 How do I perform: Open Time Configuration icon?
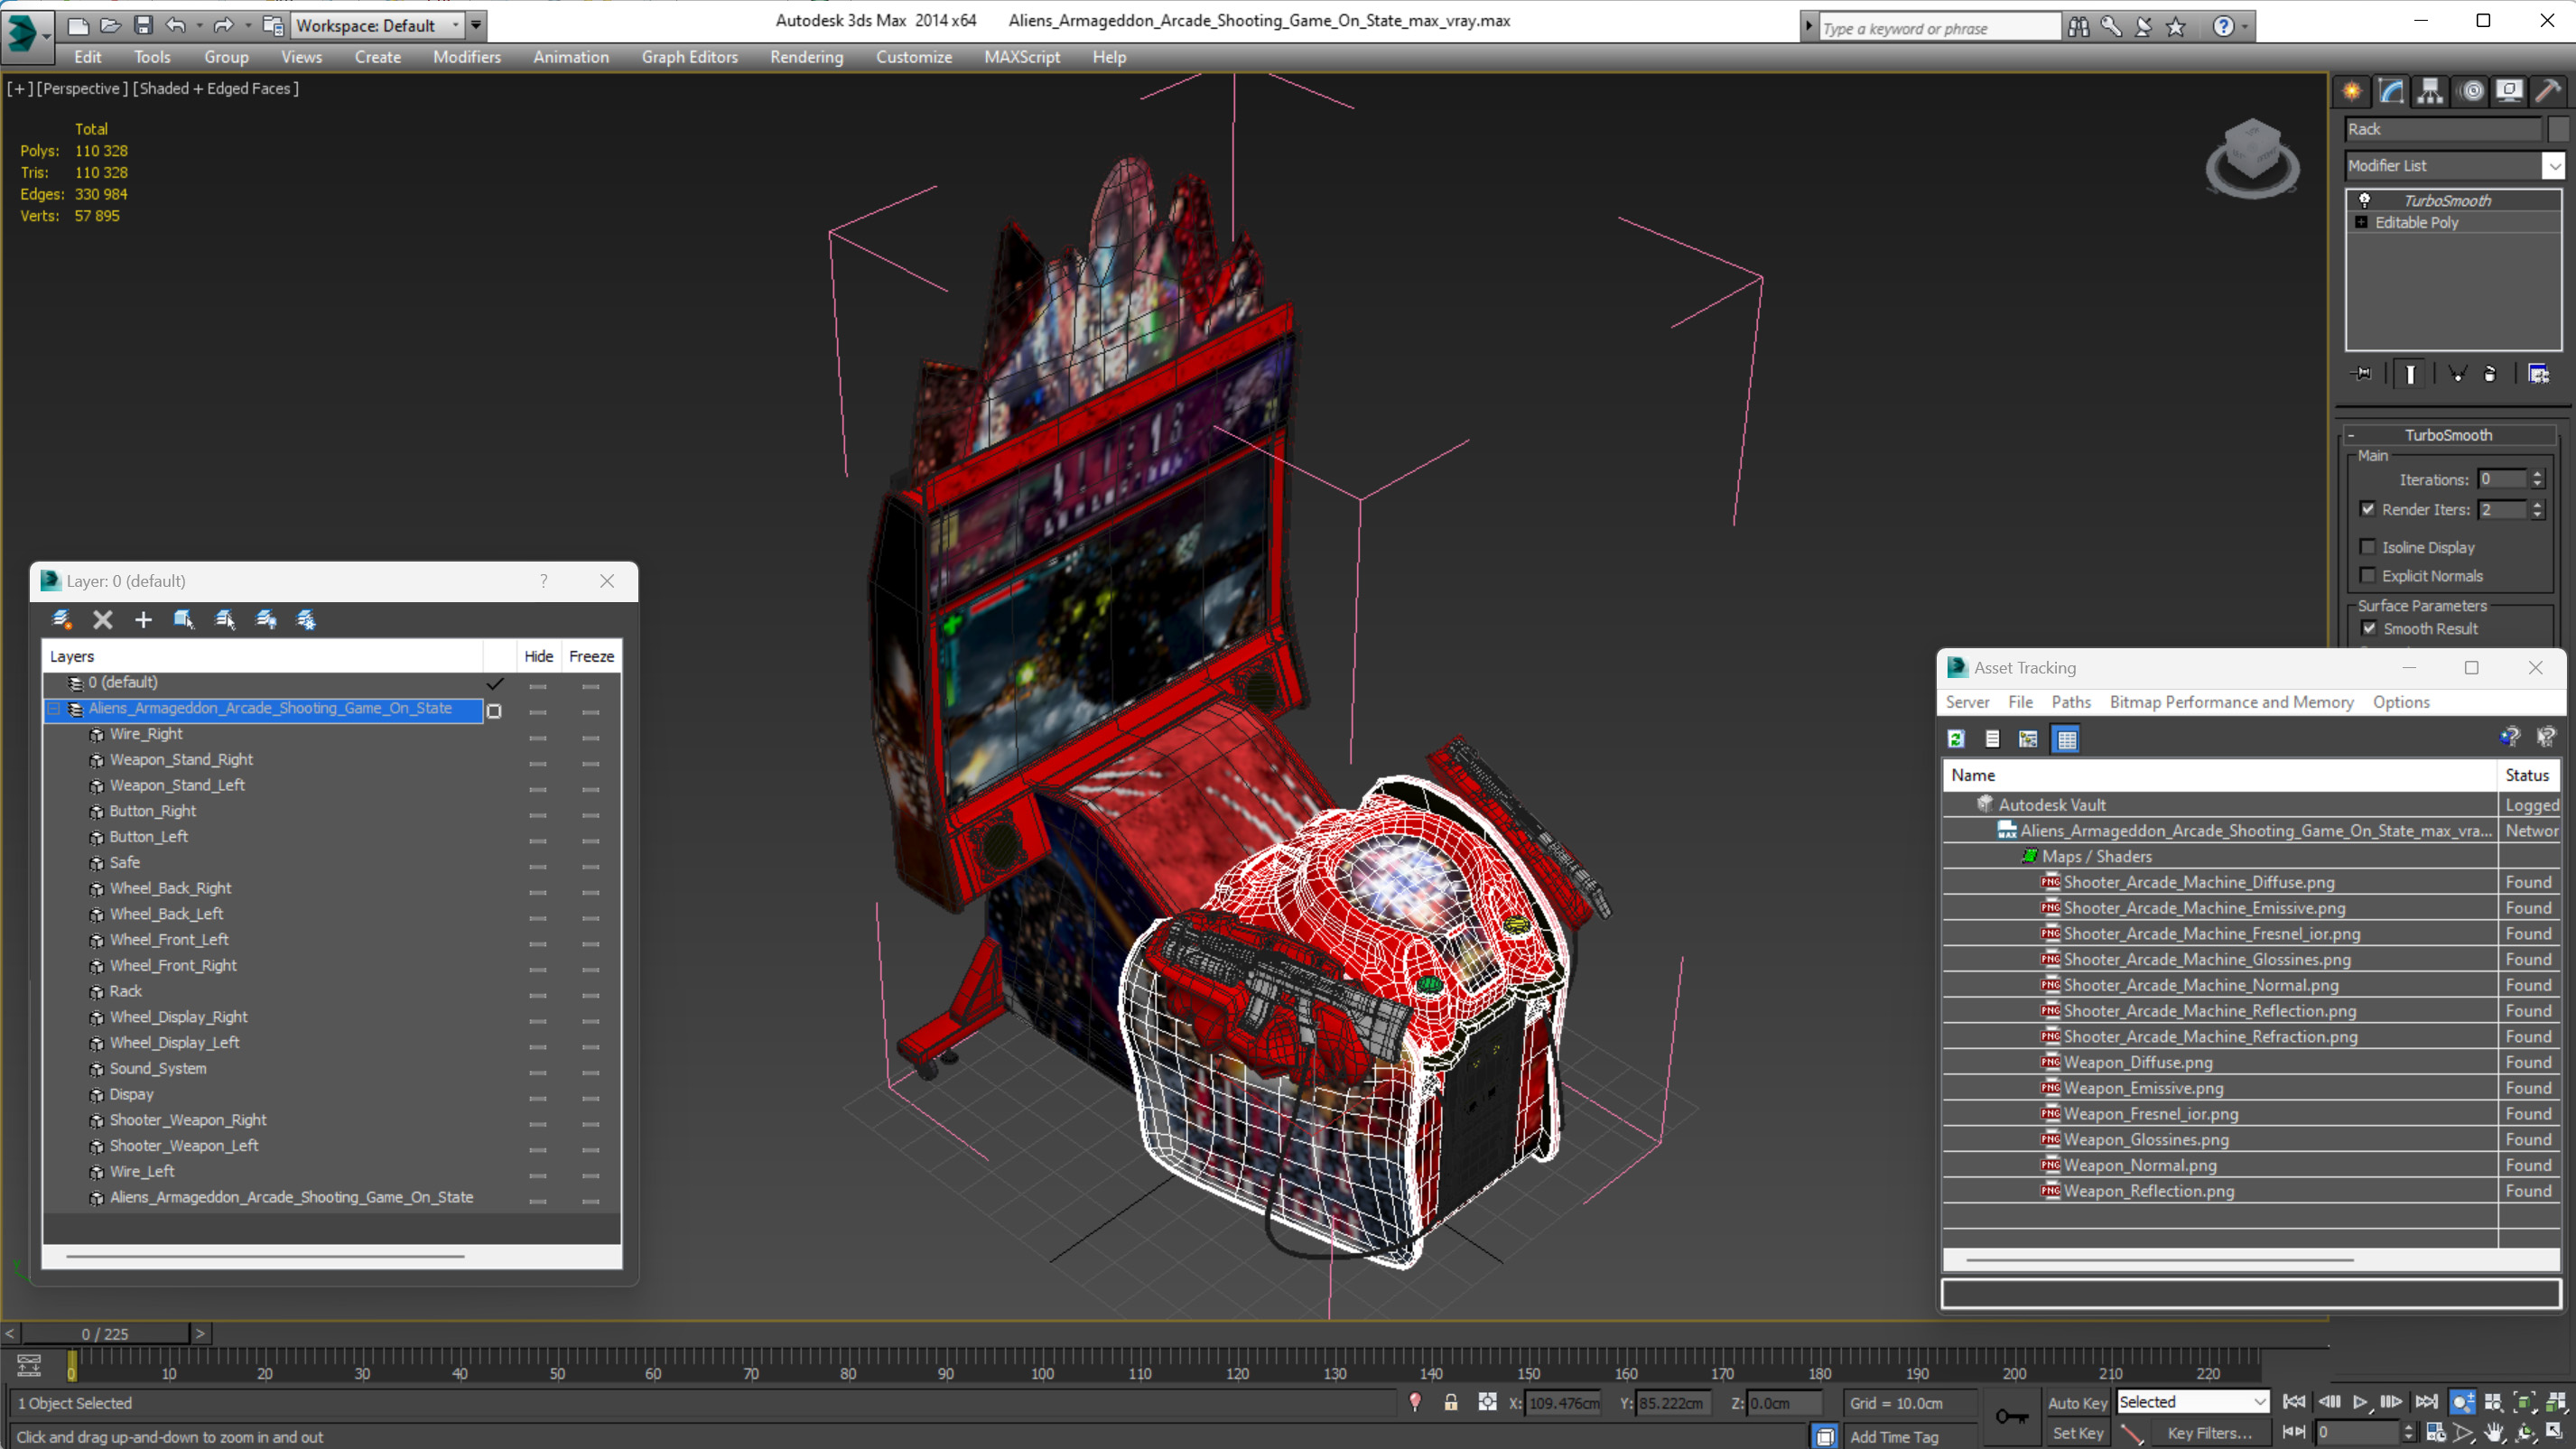pyautogui.click(x=2435, y=1433)
